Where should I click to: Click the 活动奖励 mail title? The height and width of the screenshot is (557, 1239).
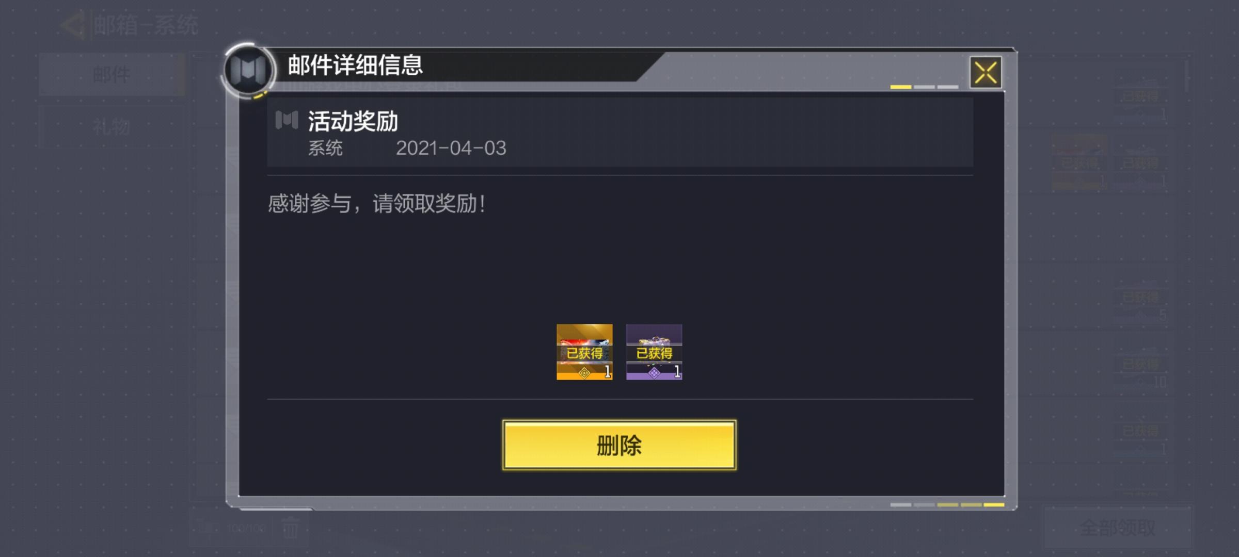click(x=353, y=122)
